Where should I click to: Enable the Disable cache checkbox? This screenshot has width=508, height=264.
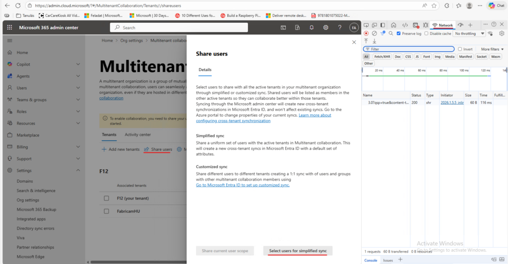pos(426,34)
